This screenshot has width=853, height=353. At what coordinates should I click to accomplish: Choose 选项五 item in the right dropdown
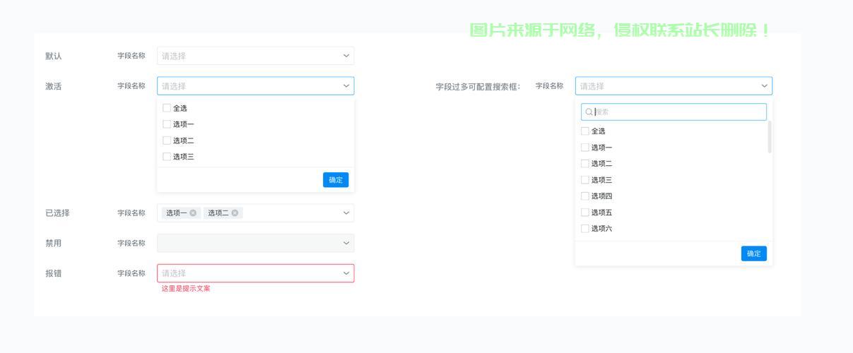601,213
